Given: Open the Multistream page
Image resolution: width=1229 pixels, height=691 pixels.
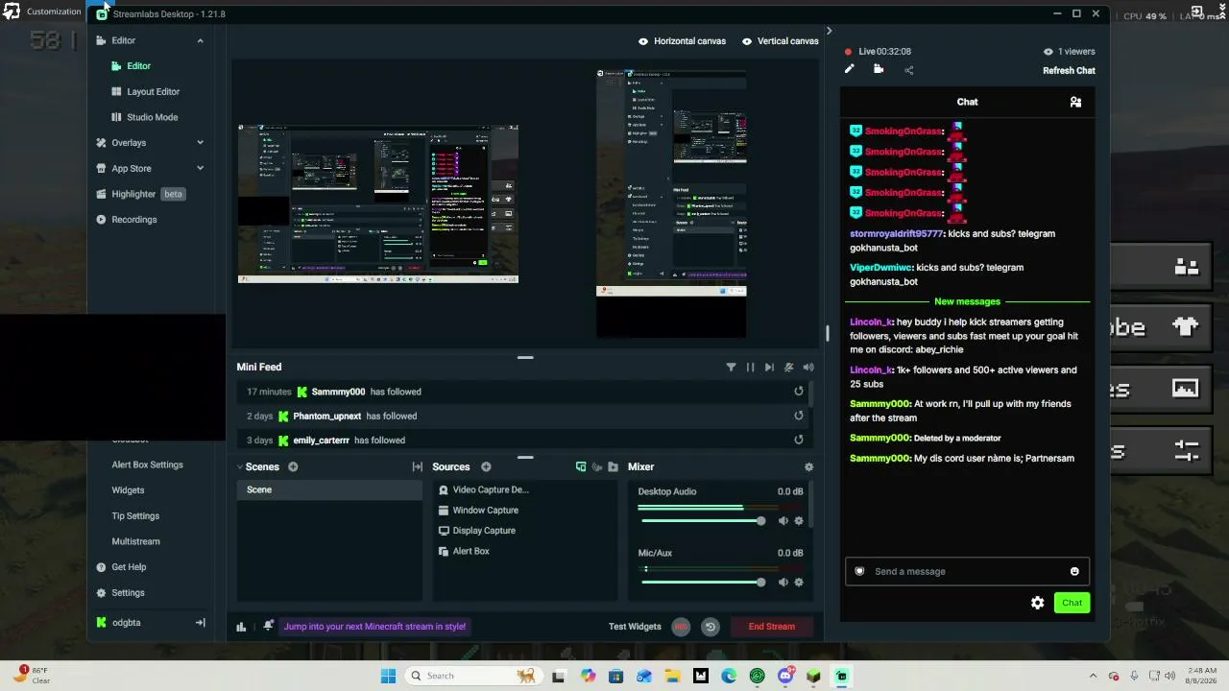Looking at the screenshot, I should 135,541.
